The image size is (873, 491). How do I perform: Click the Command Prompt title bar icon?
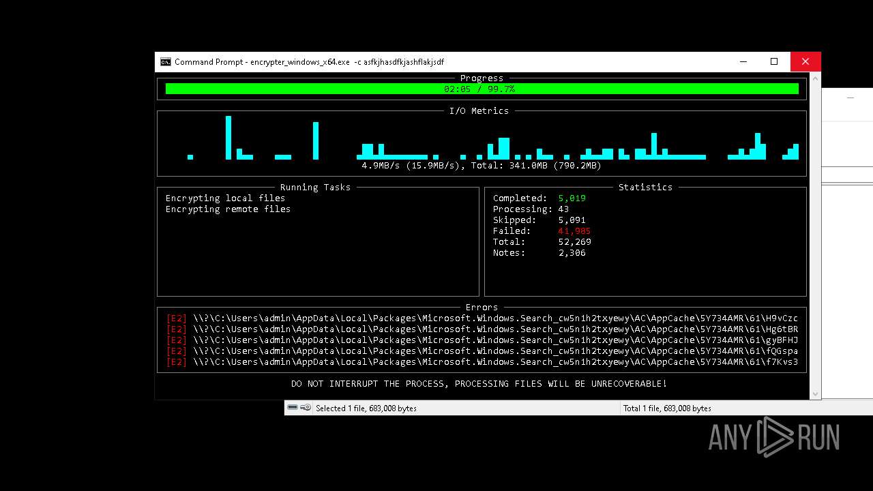[165, 62]
